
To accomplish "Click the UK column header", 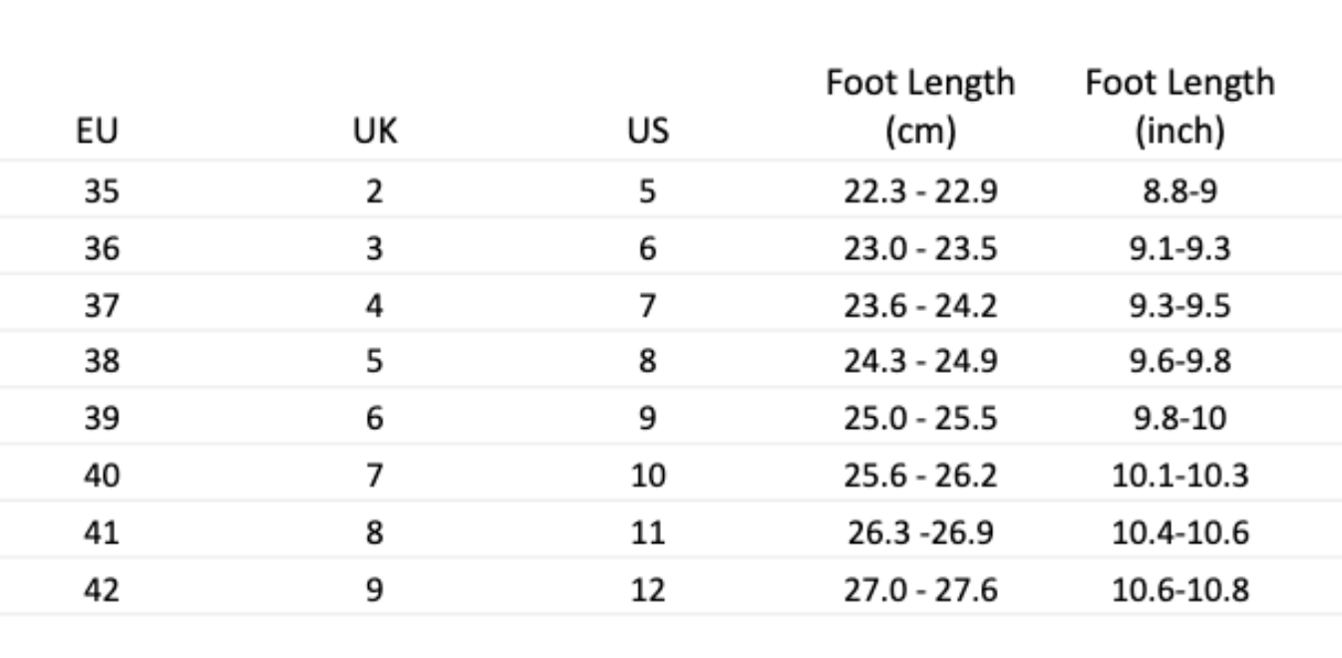I will 374,132.
